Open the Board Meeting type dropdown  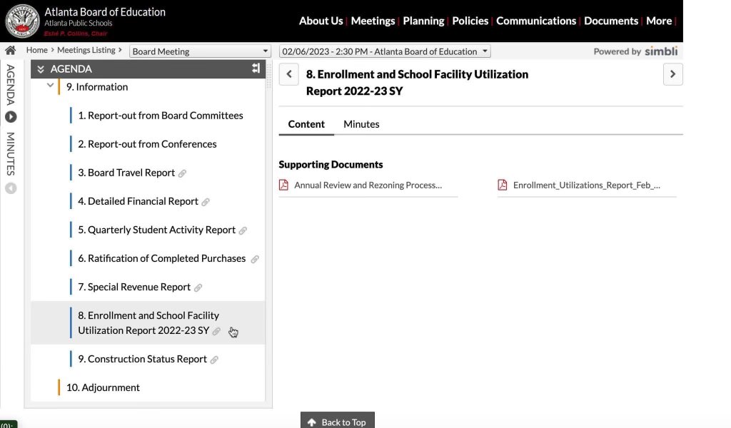[x=201, y=51]
